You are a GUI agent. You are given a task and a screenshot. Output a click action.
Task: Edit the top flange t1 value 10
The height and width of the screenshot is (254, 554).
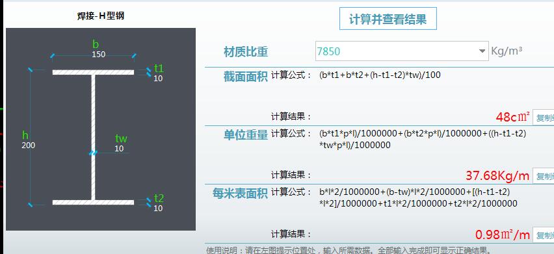pyautogui.click(x=158, y=79)
